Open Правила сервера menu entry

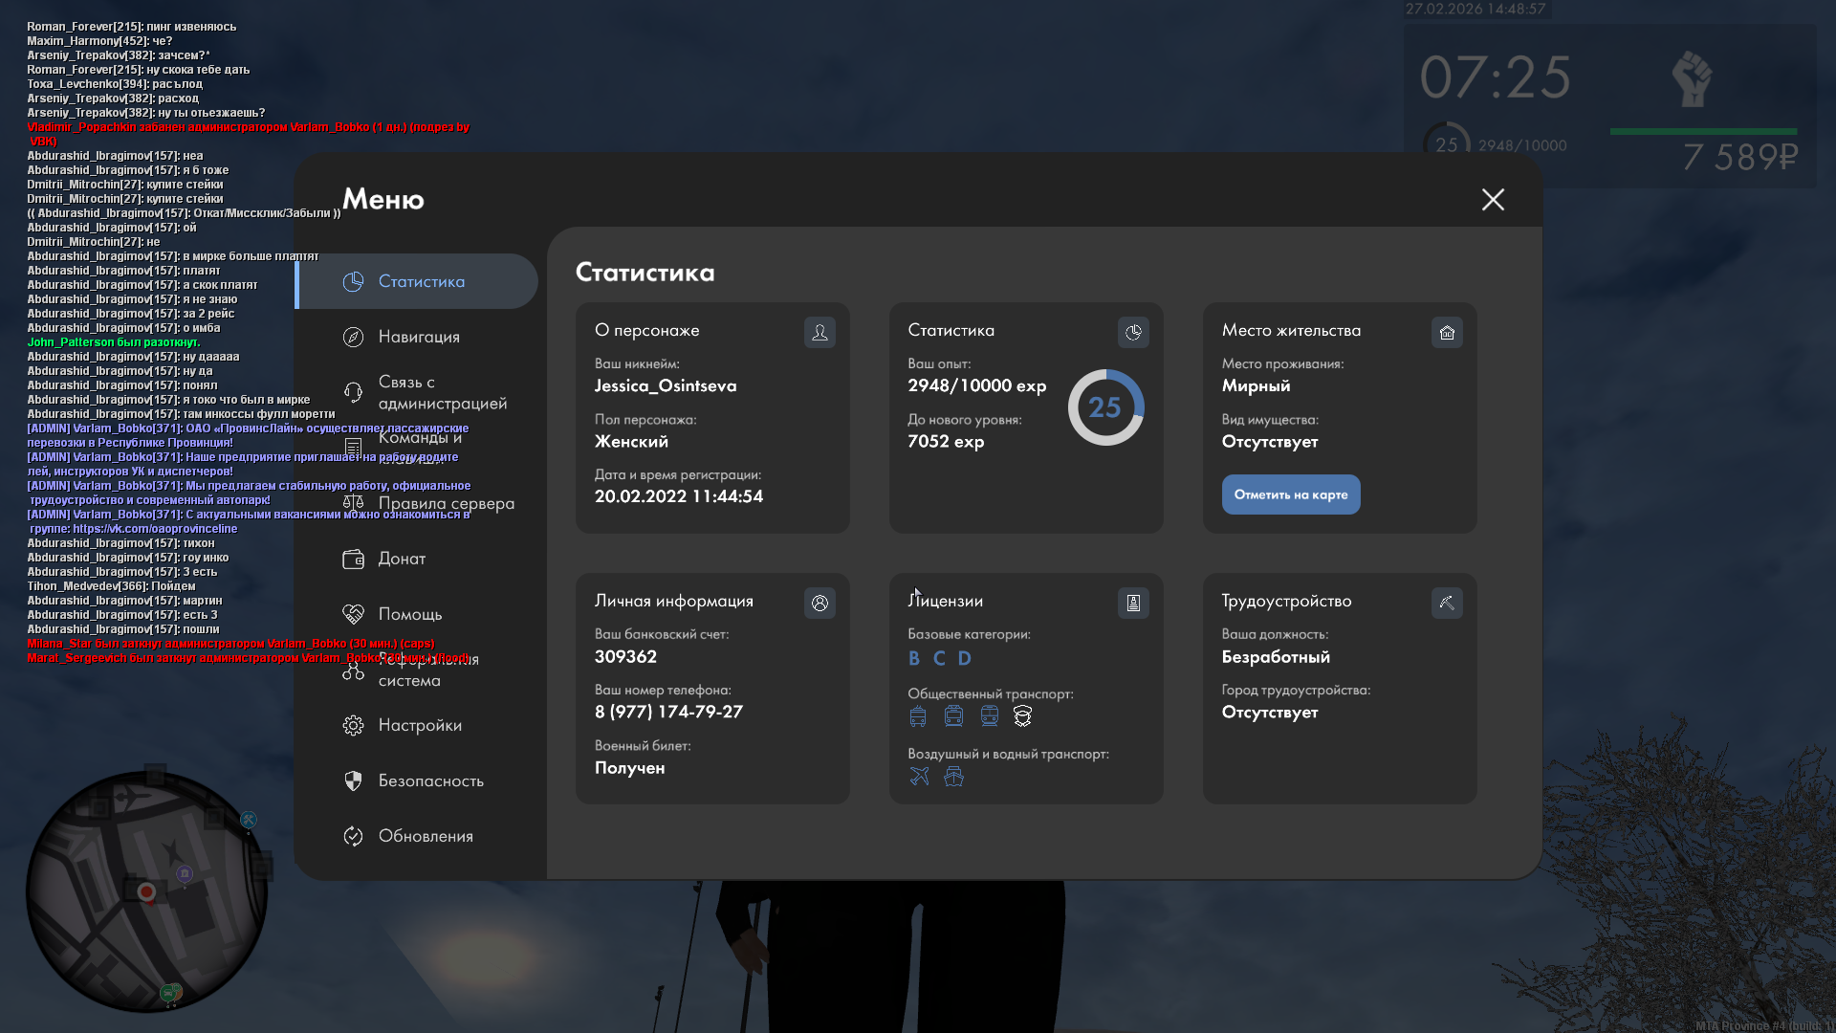point(446,503)
